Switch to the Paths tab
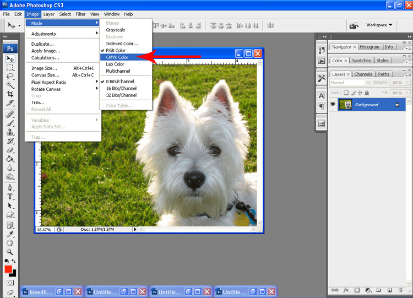Image resolution: width=413 pixels, height=298 pixels. pos(383,74)
